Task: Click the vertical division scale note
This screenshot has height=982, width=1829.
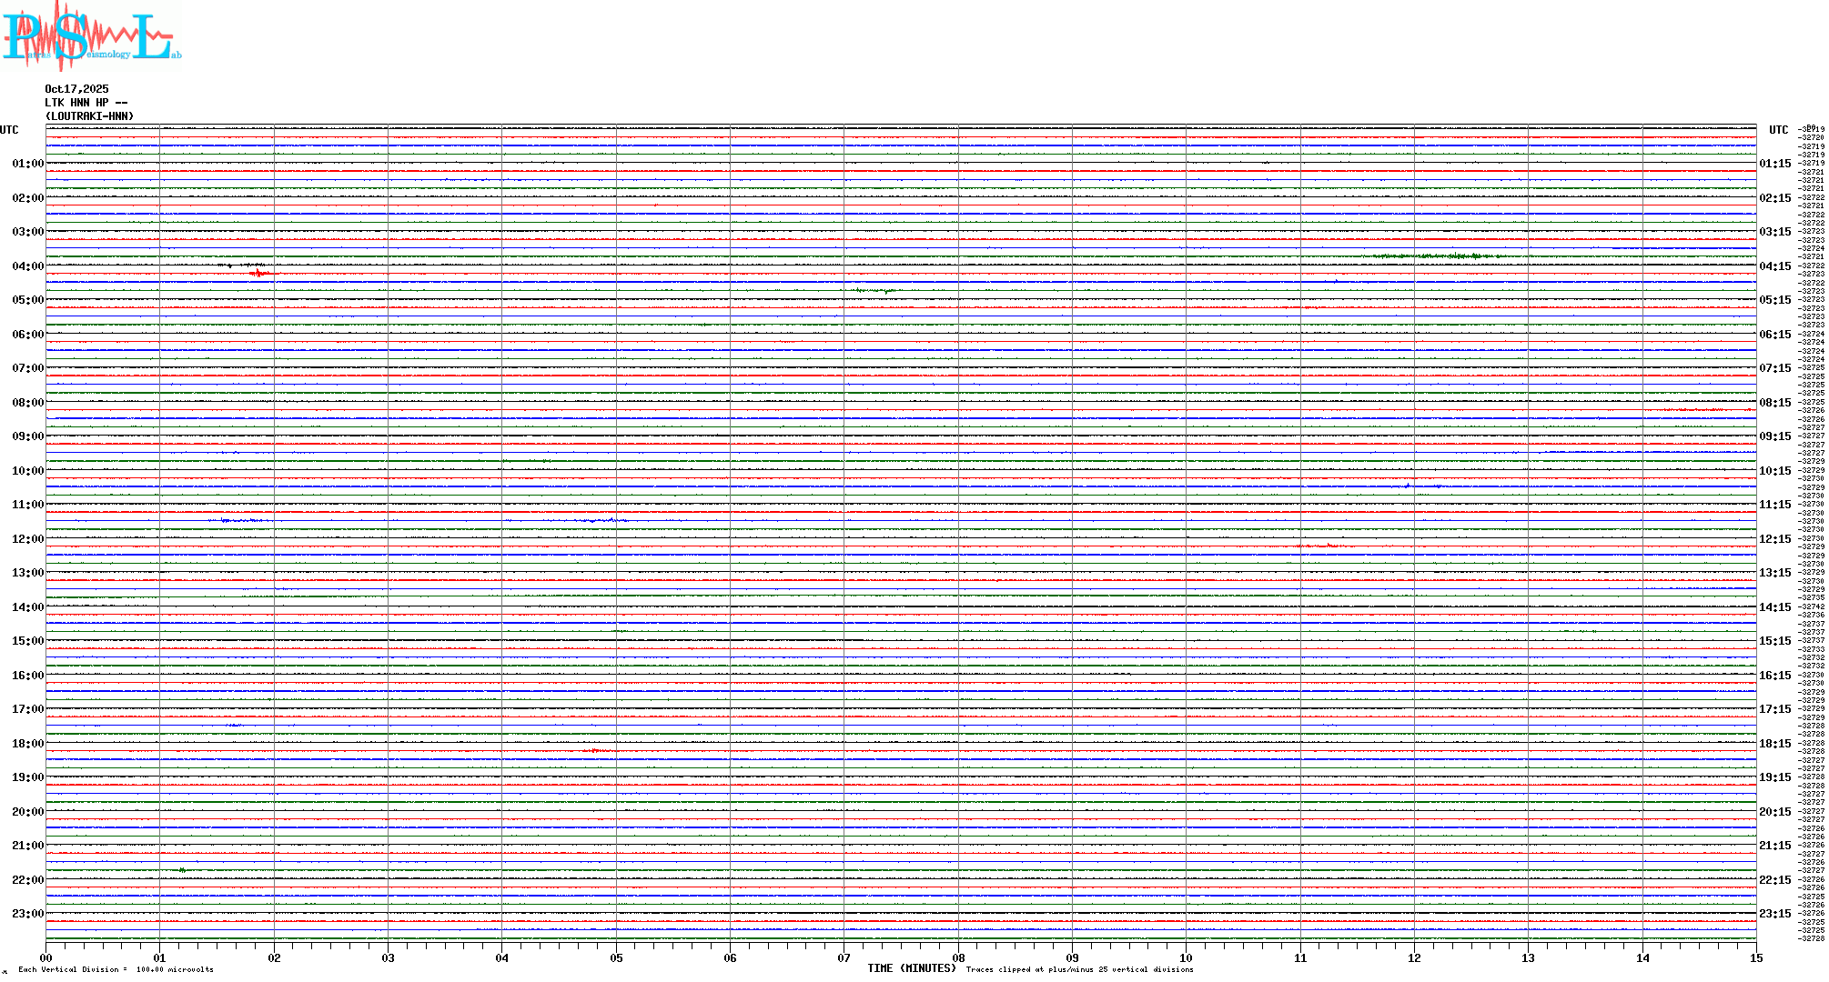Action: [x=116, y=969]
